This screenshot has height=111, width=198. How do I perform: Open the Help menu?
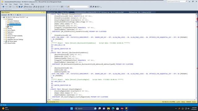[x=32, y=4]
